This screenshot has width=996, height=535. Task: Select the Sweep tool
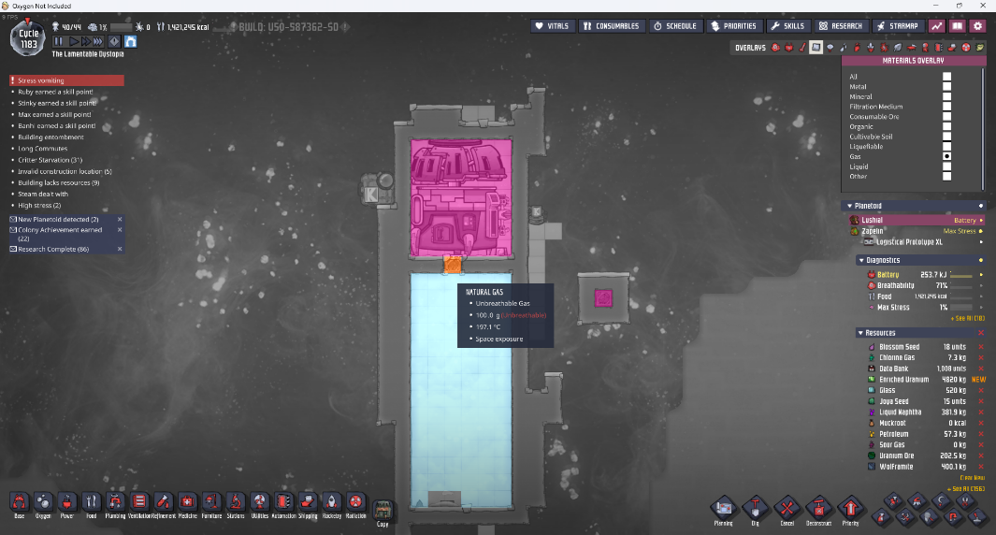tap(917, 500)
